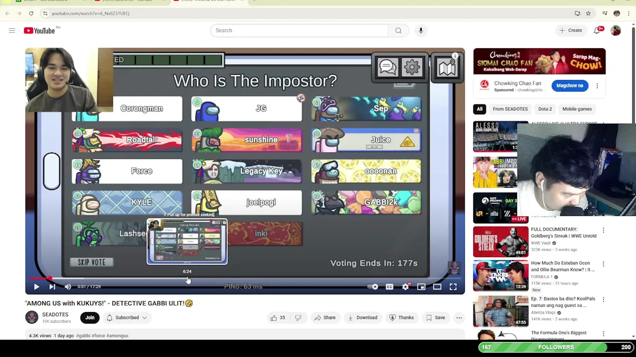The image size is (636, 357).
Task: View site information icon in address bar
Action: coord(45,13)
